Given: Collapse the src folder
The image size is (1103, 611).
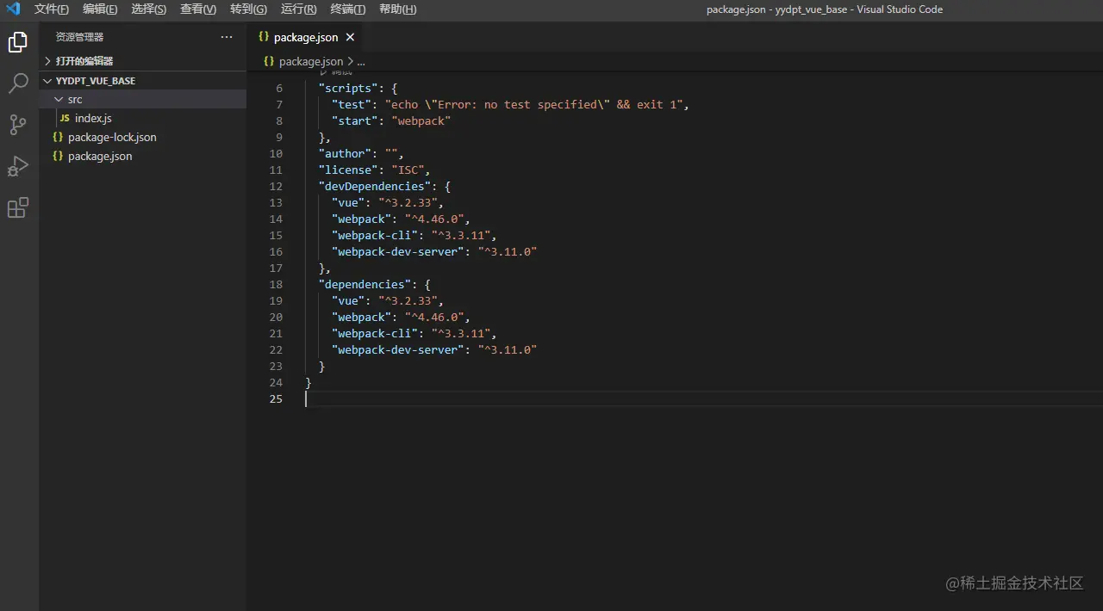Looking at the screenshot, I should [143, 99].
